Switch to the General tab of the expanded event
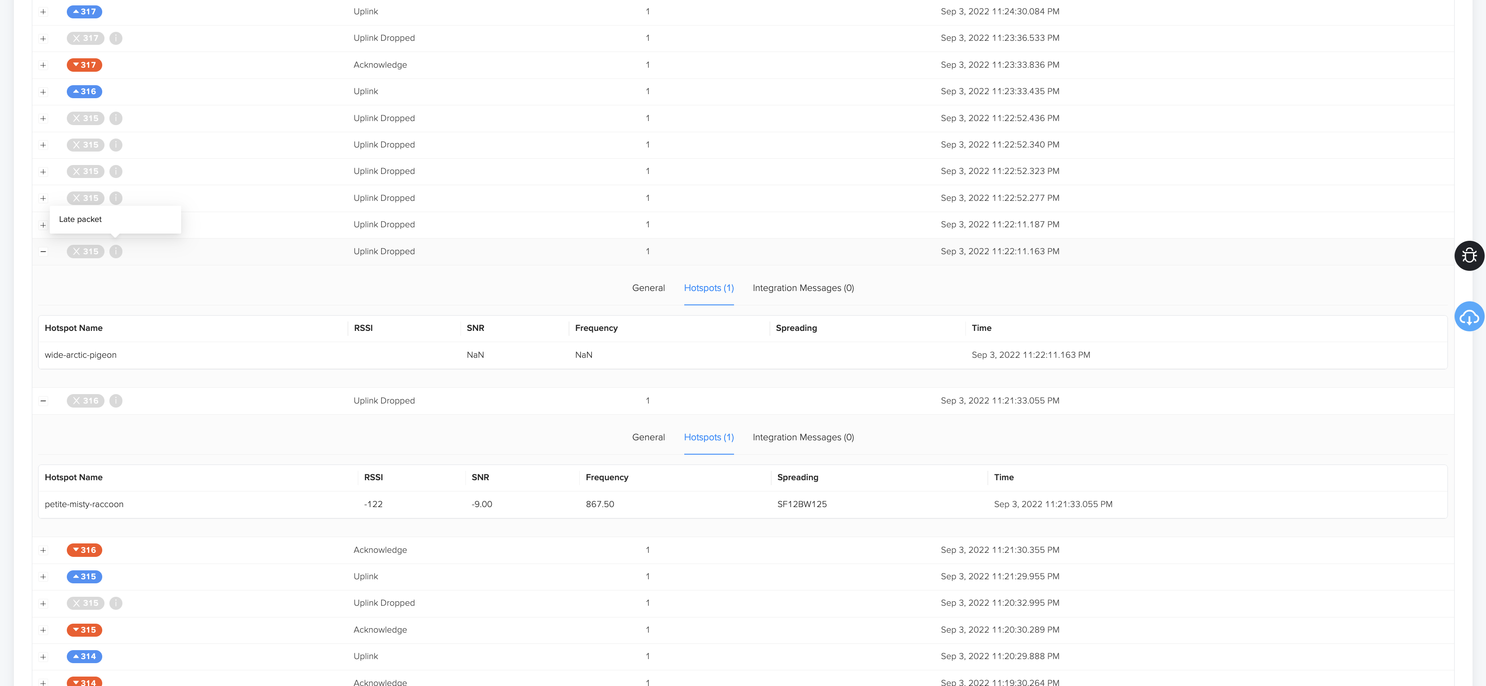The width and height of the screenshot is (1486, 686). (648, 288)
